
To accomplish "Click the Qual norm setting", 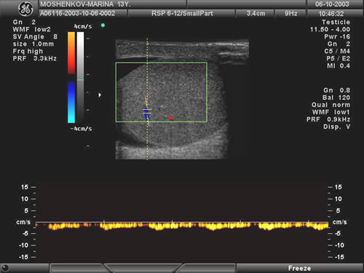I will tap(331, 105).
